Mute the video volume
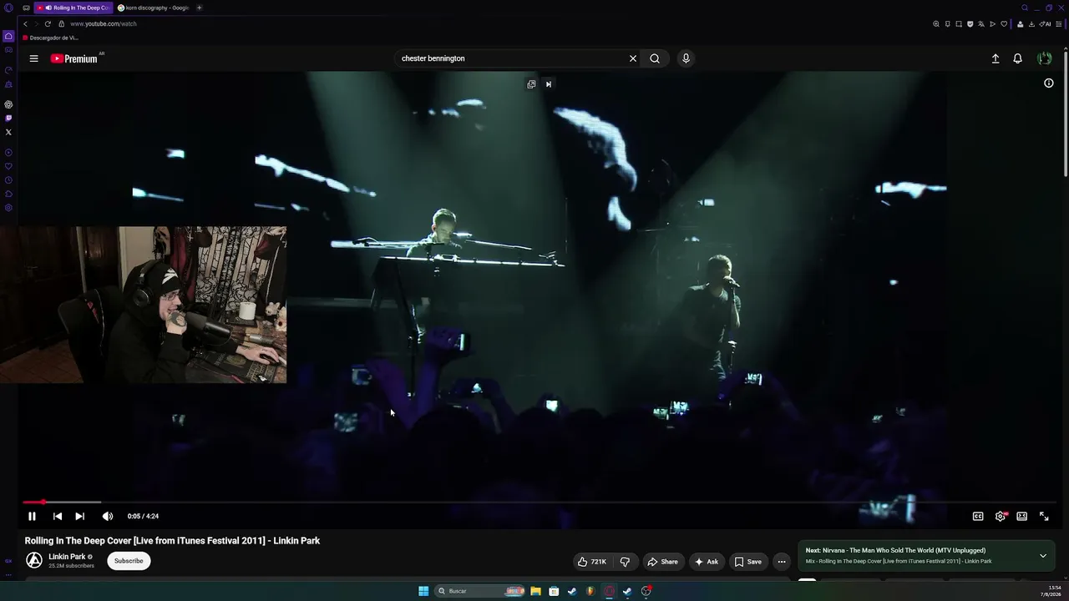 click(x=107, y=516)
